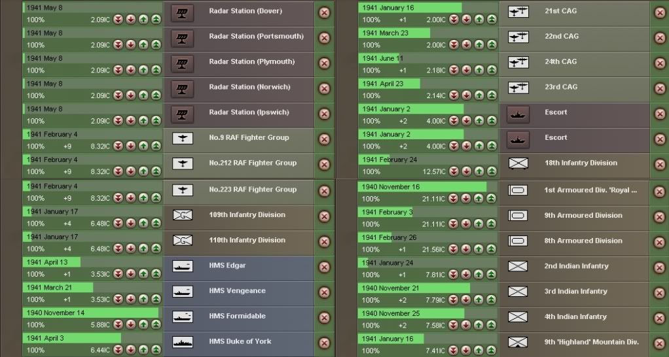Click the fighter plane icon for No.223 RAF Fighter Group
Image resolution: width=669 pixels, height=357 pixels.
[182, 190]
